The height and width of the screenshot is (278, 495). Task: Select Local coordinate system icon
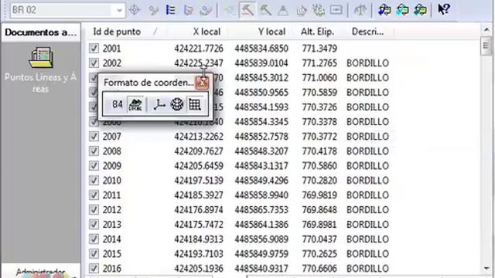(x=135, y=104)
